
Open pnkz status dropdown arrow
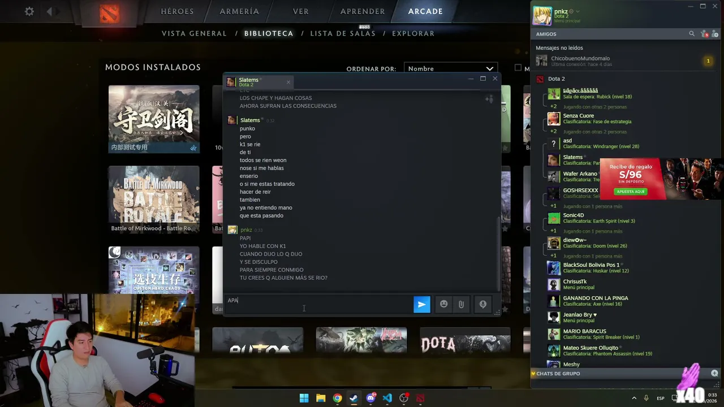(x=578, y=11)
